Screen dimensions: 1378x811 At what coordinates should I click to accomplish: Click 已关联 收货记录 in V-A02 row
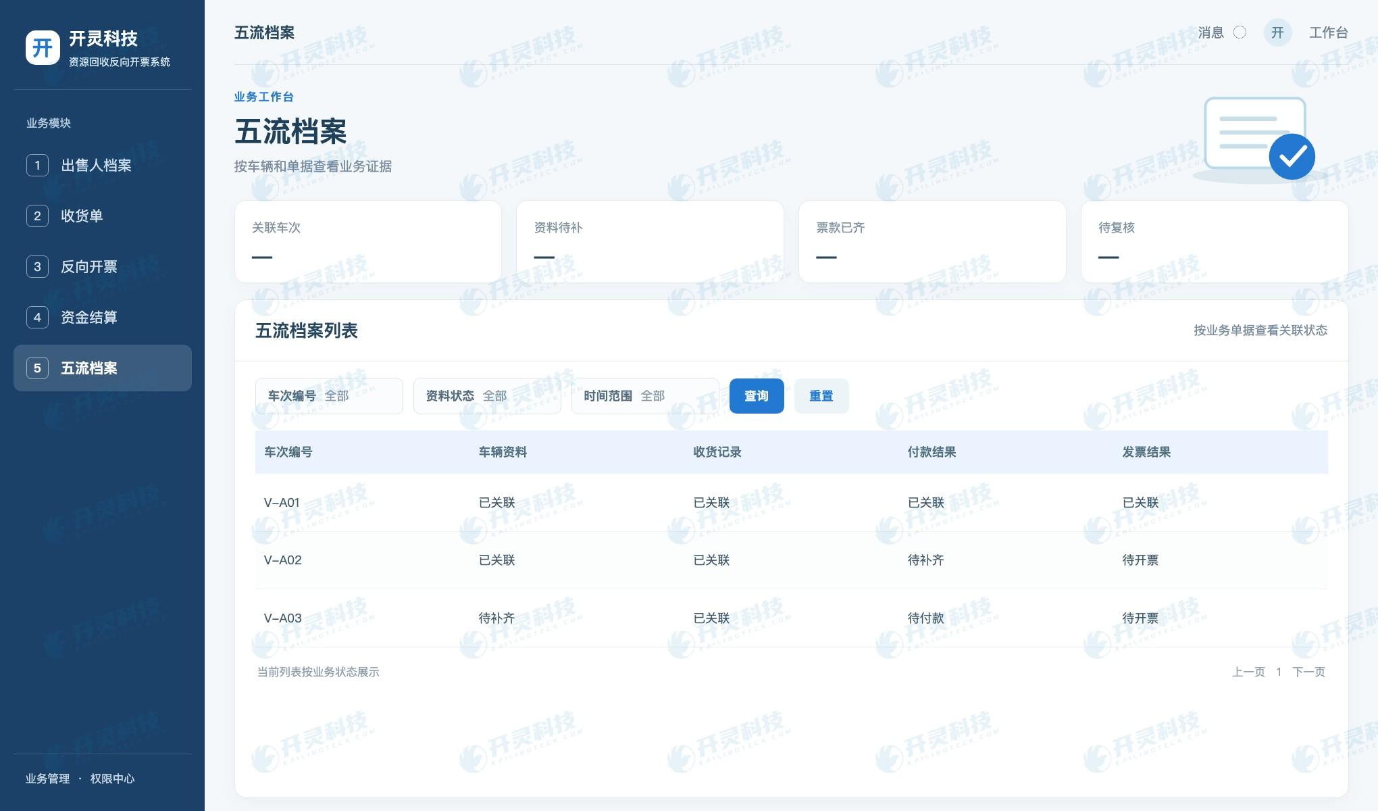pos(711,560)
